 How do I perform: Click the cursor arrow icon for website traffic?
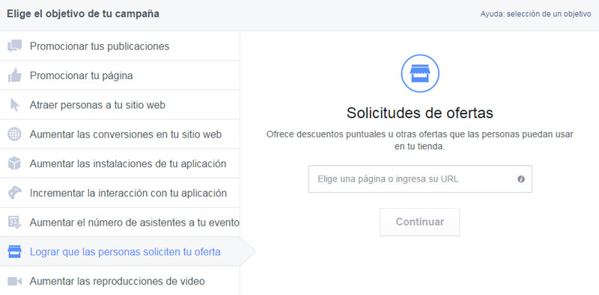(14, 105)
